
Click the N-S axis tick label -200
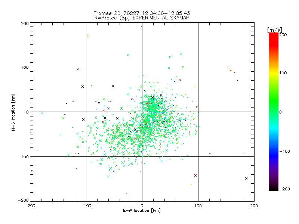[23, 200]
